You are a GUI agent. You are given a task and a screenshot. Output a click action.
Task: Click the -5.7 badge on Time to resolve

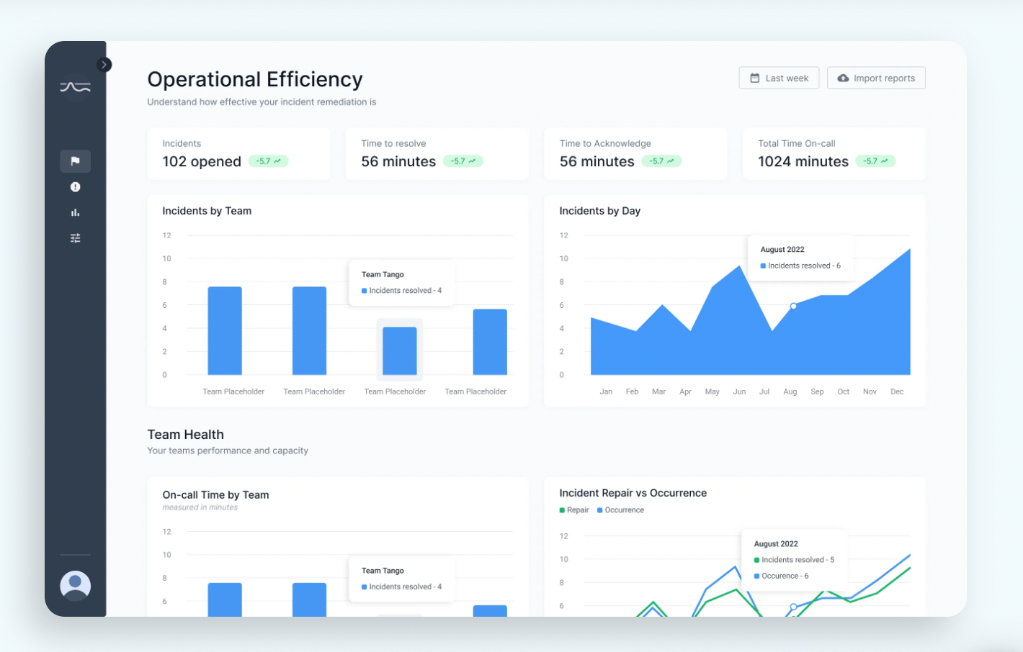pos(463,161)
